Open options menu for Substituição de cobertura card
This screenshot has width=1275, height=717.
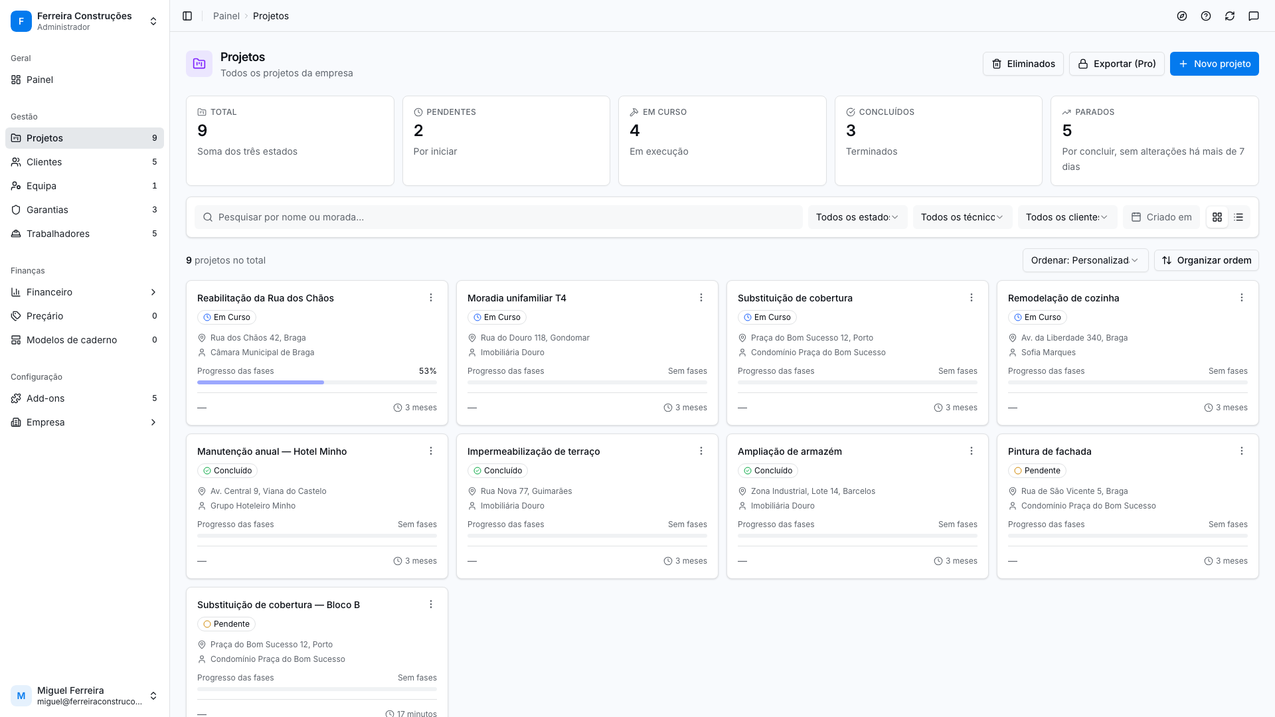click(x=972, y=297)
